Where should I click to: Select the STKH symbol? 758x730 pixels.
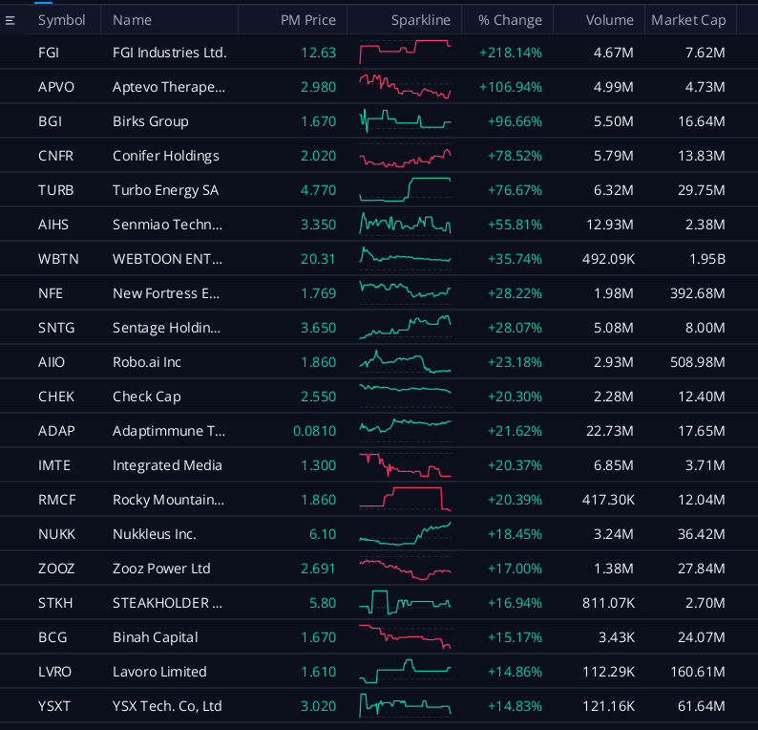coord(55,602)
